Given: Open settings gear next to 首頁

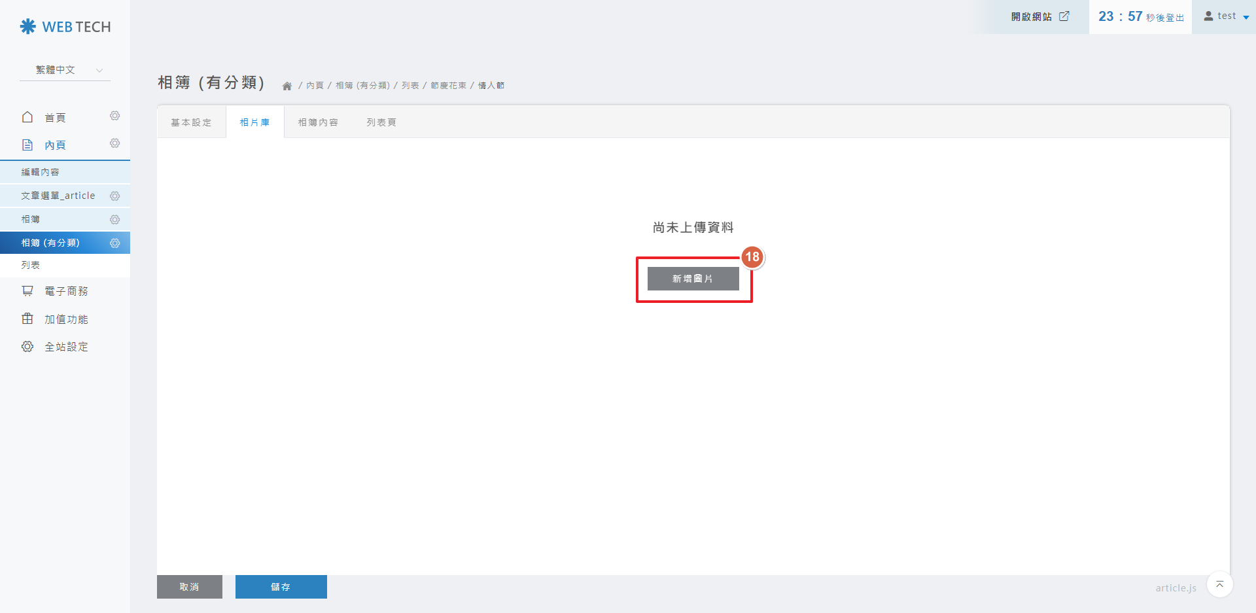Looking at the screenshot, I should 114,116.
